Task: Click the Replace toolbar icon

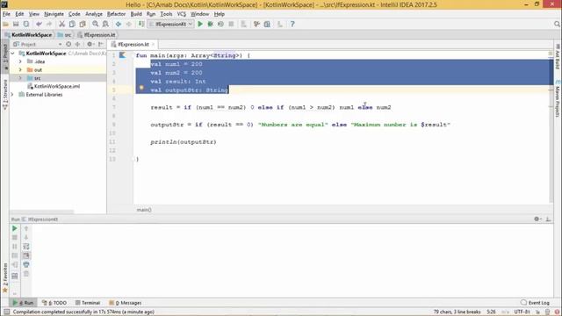Action: [105, 24]
